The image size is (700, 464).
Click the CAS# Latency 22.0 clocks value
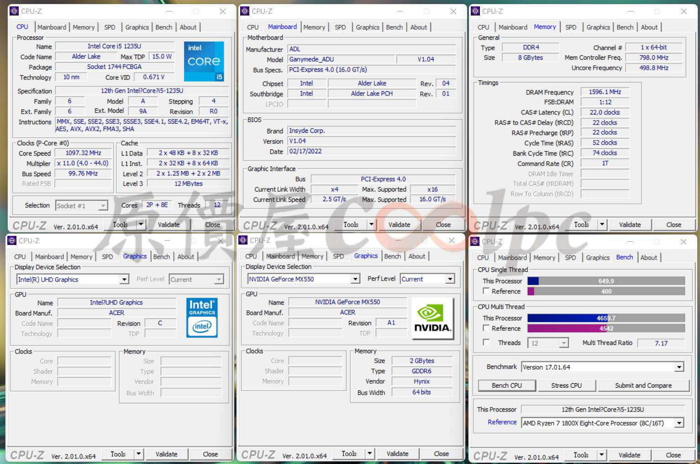click(x=605, y=112)
